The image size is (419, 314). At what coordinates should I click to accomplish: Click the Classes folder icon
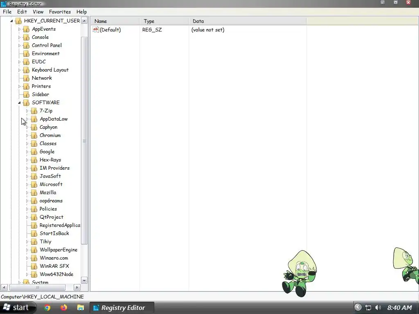34,144
